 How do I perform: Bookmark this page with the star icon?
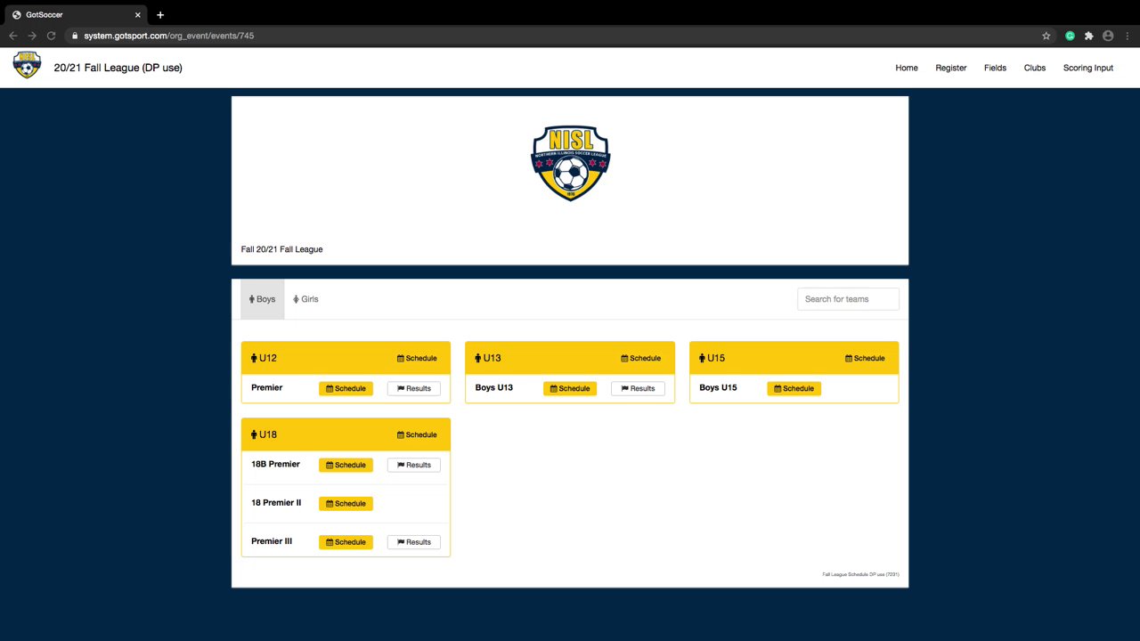(1046, 36)
